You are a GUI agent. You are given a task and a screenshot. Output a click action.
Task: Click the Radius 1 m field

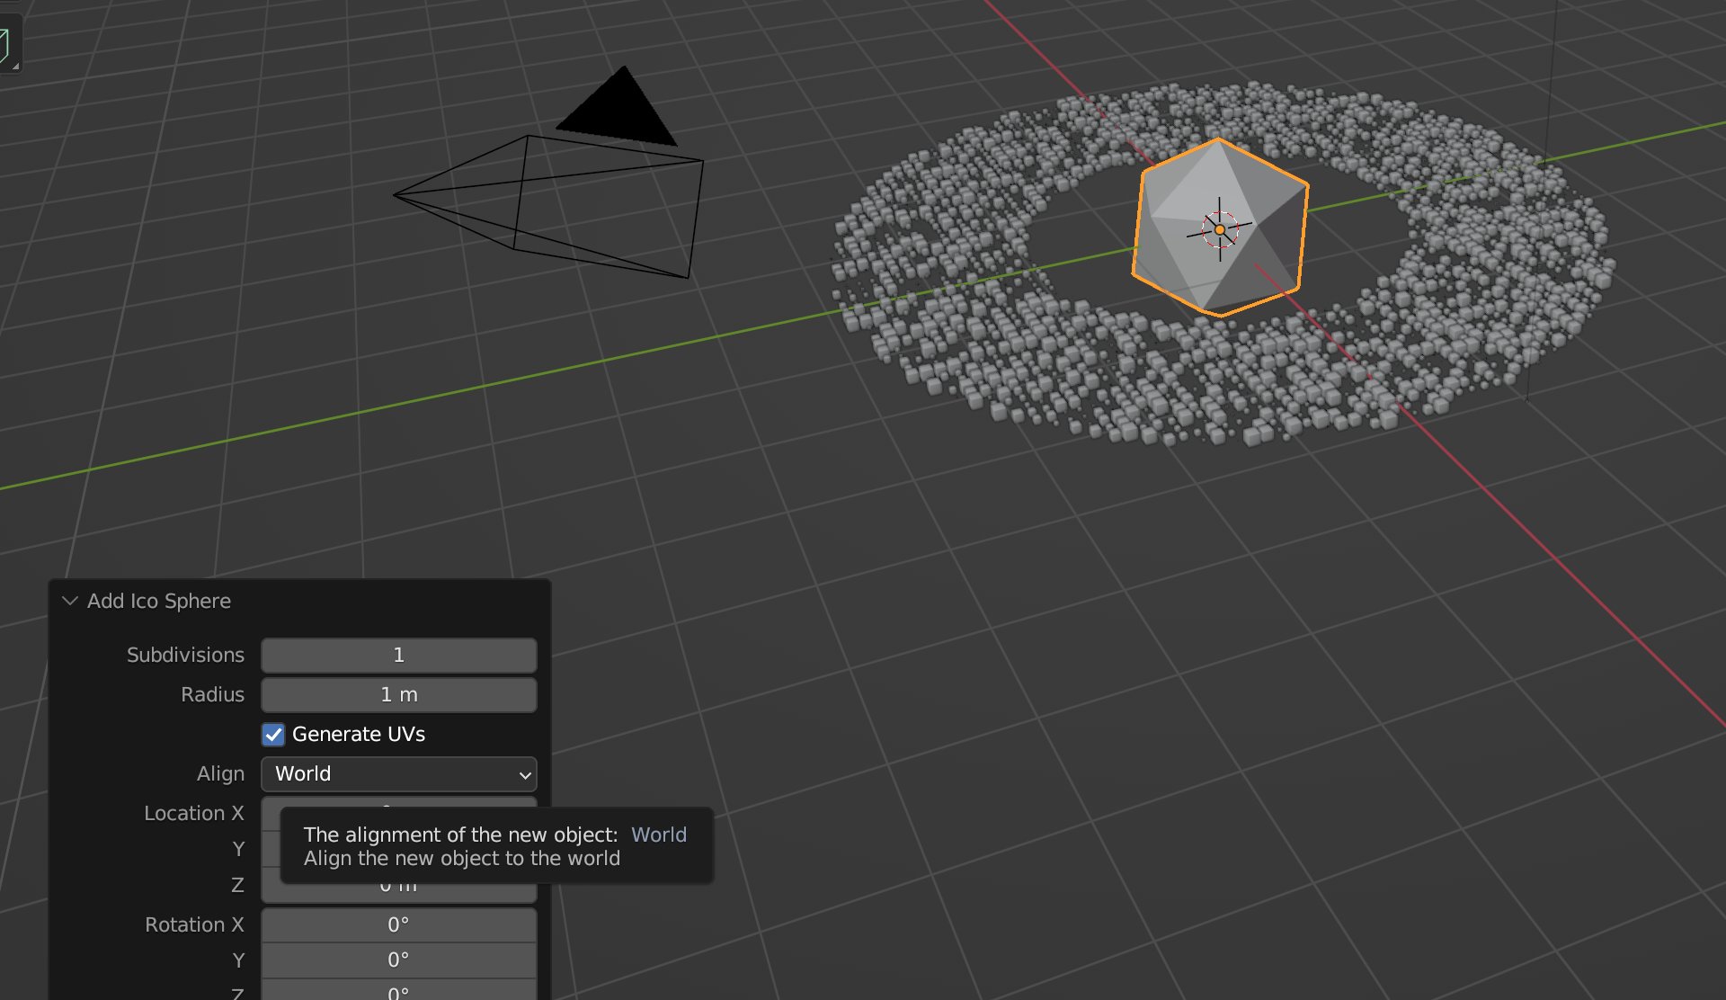click(x=398, y=695)
